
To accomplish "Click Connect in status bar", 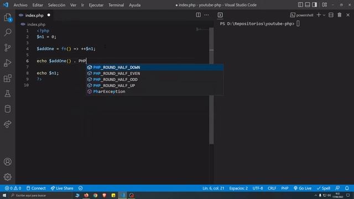I will pyautogui.click(x=36, y=188).
